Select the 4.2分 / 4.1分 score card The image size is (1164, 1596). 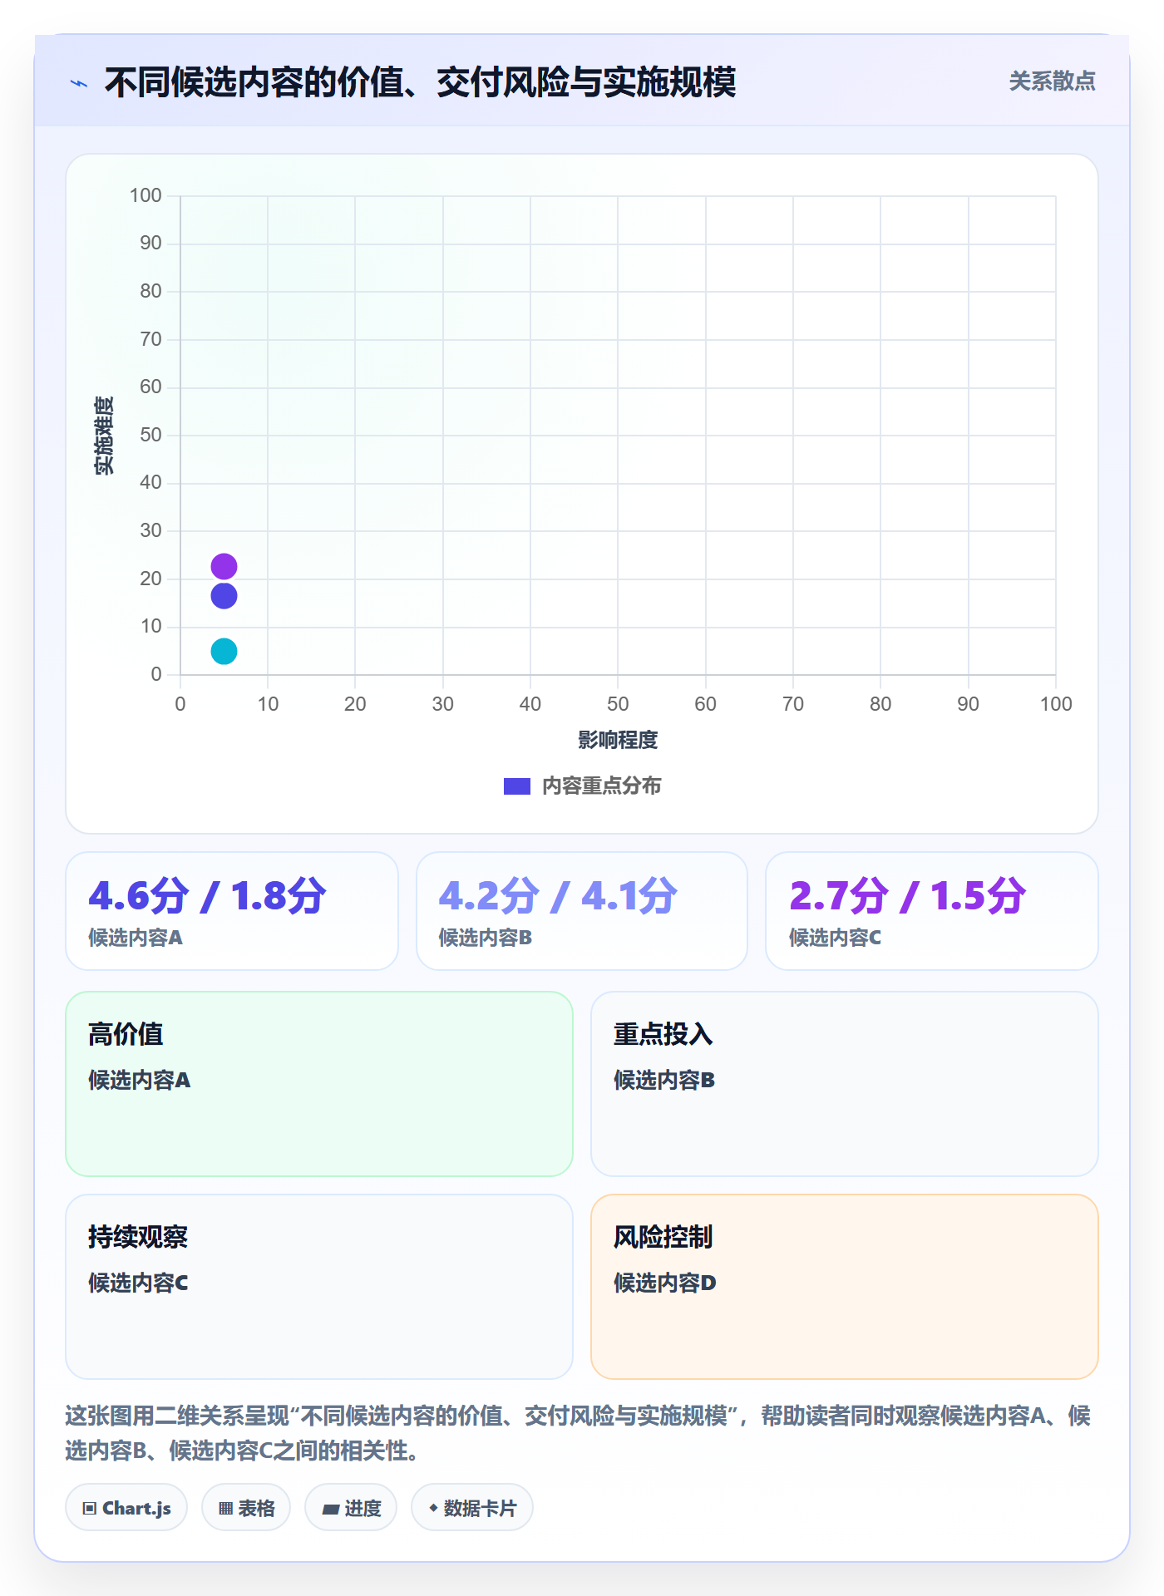(x=582, y=911)
